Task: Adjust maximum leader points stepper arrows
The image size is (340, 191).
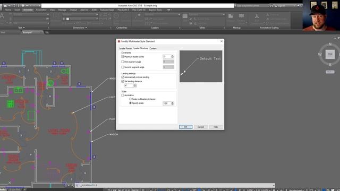Action: pos(173,57)
